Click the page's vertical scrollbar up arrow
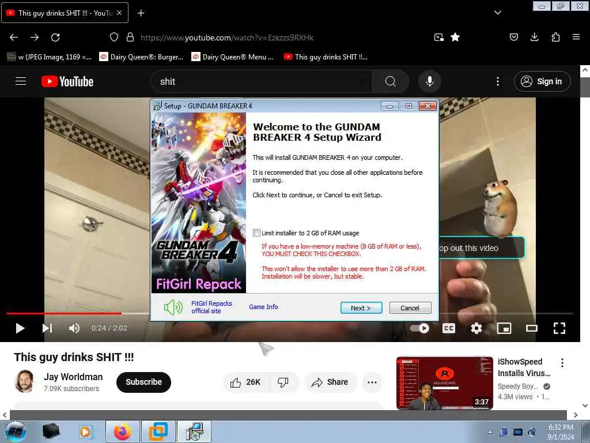This screenshot has width=590, height=443. pyautogui.click(x=585, y=70)
